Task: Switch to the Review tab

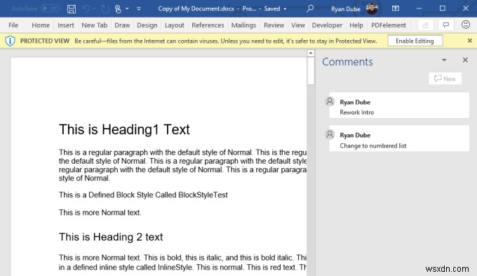Action: (274, 25)
